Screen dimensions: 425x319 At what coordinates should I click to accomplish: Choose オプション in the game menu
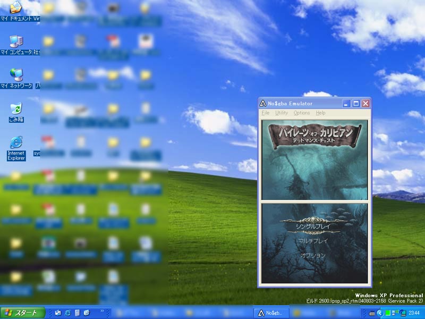[x=313, y=256]
